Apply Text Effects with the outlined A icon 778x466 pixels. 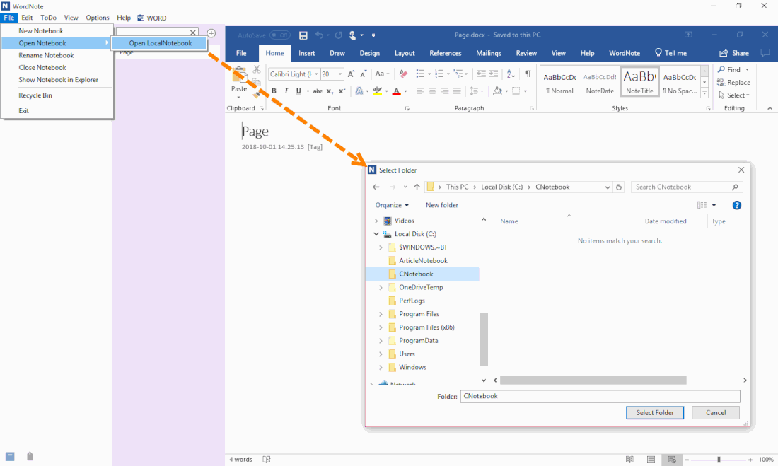[359, 91]
